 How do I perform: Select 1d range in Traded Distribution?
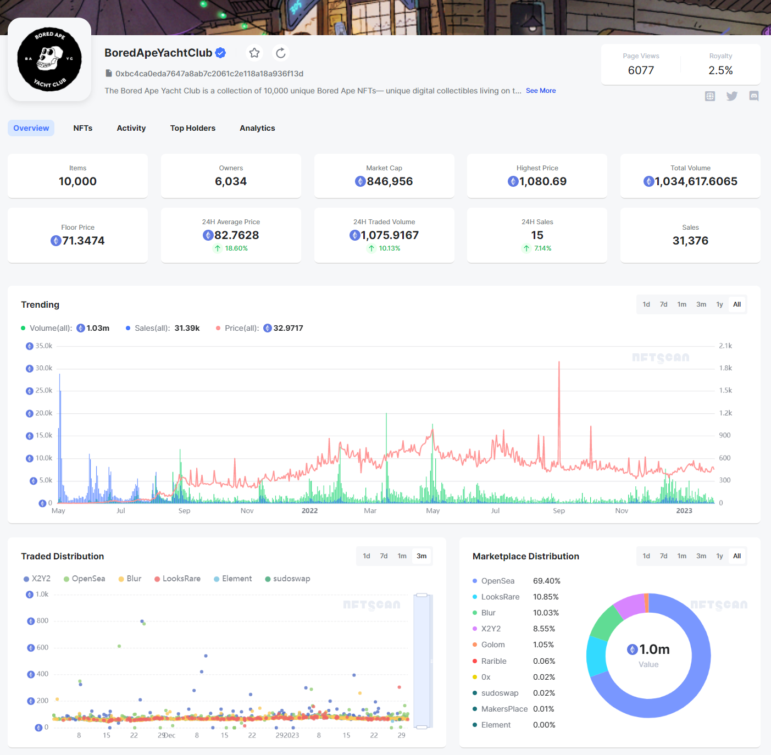click(367, 556)
